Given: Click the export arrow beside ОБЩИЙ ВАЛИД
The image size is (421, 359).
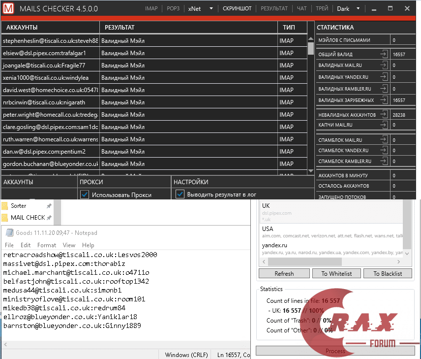Looking at the screenshot, I should [x=384, y=55].
